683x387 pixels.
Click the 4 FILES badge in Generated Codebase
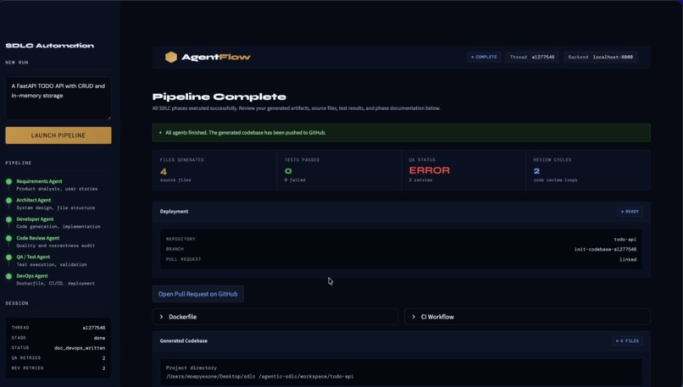coord(627,341)
